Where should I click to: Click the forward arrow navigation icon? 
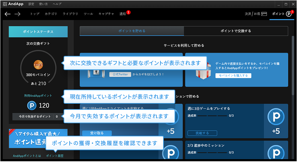[17, 14]
